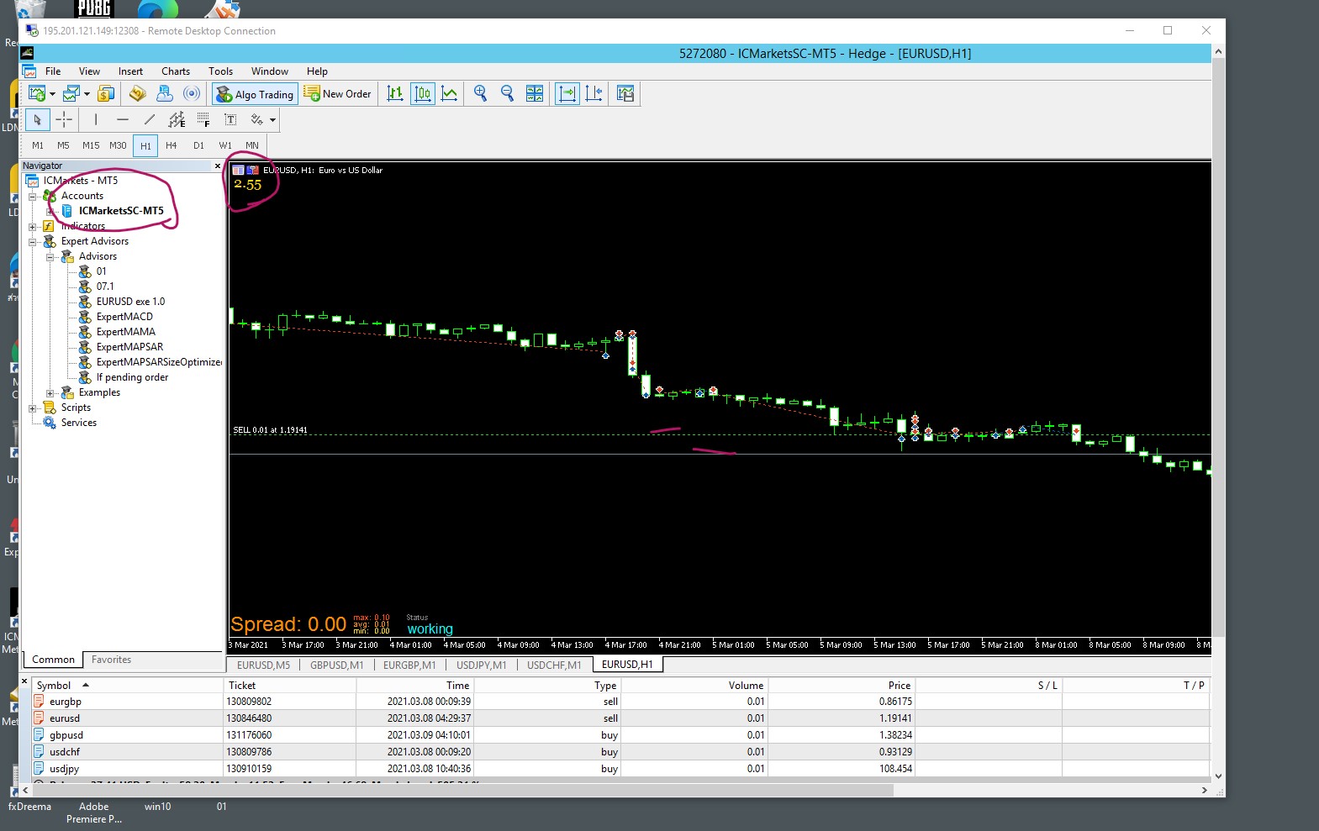This screenshot has width=1319, height=831.
Task: Switch timeframe to H4
Action: [171, 145]
